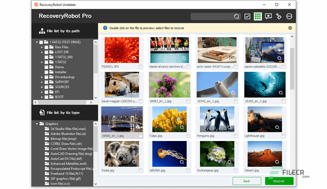Select COREL Draw file(.cdr) type
Image resolution: width=327 pixels, height=189 pixels.
(x=66, y=144)
